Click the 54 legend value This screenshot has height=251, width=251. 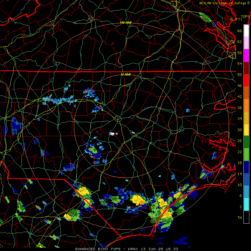pyautogui.click(x=240, y=64)
